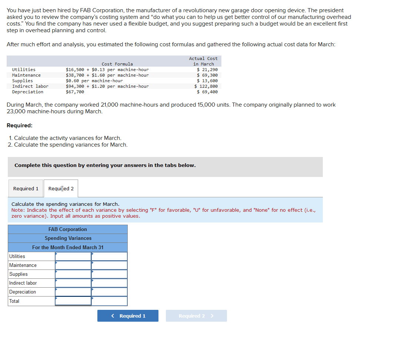Click the Maintenance amount input cell

[73, 265]
